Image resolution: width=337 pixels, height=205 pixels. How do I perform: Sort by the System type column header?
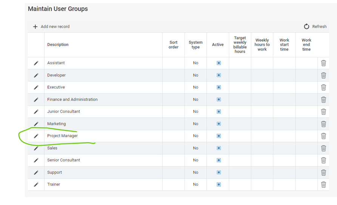(x=195, y=45)
